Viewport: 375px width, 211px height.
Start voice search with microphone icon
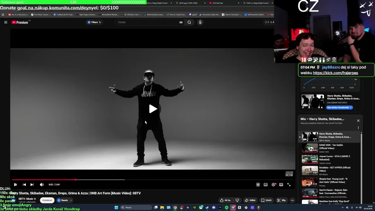point(200,22)
